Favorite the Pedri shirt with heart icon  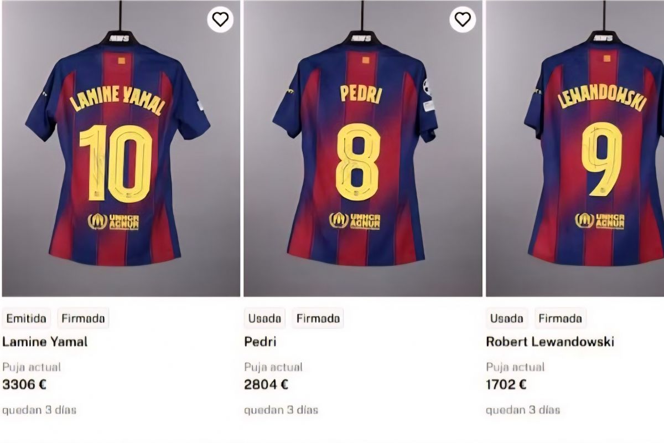click(462, 19)
